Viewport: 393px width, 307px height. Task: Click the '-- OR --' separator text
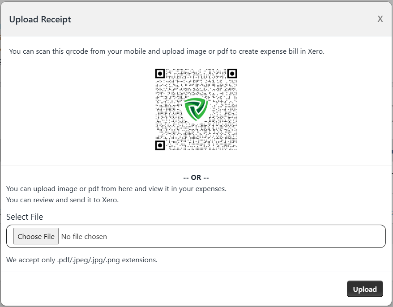pos(196,178)
